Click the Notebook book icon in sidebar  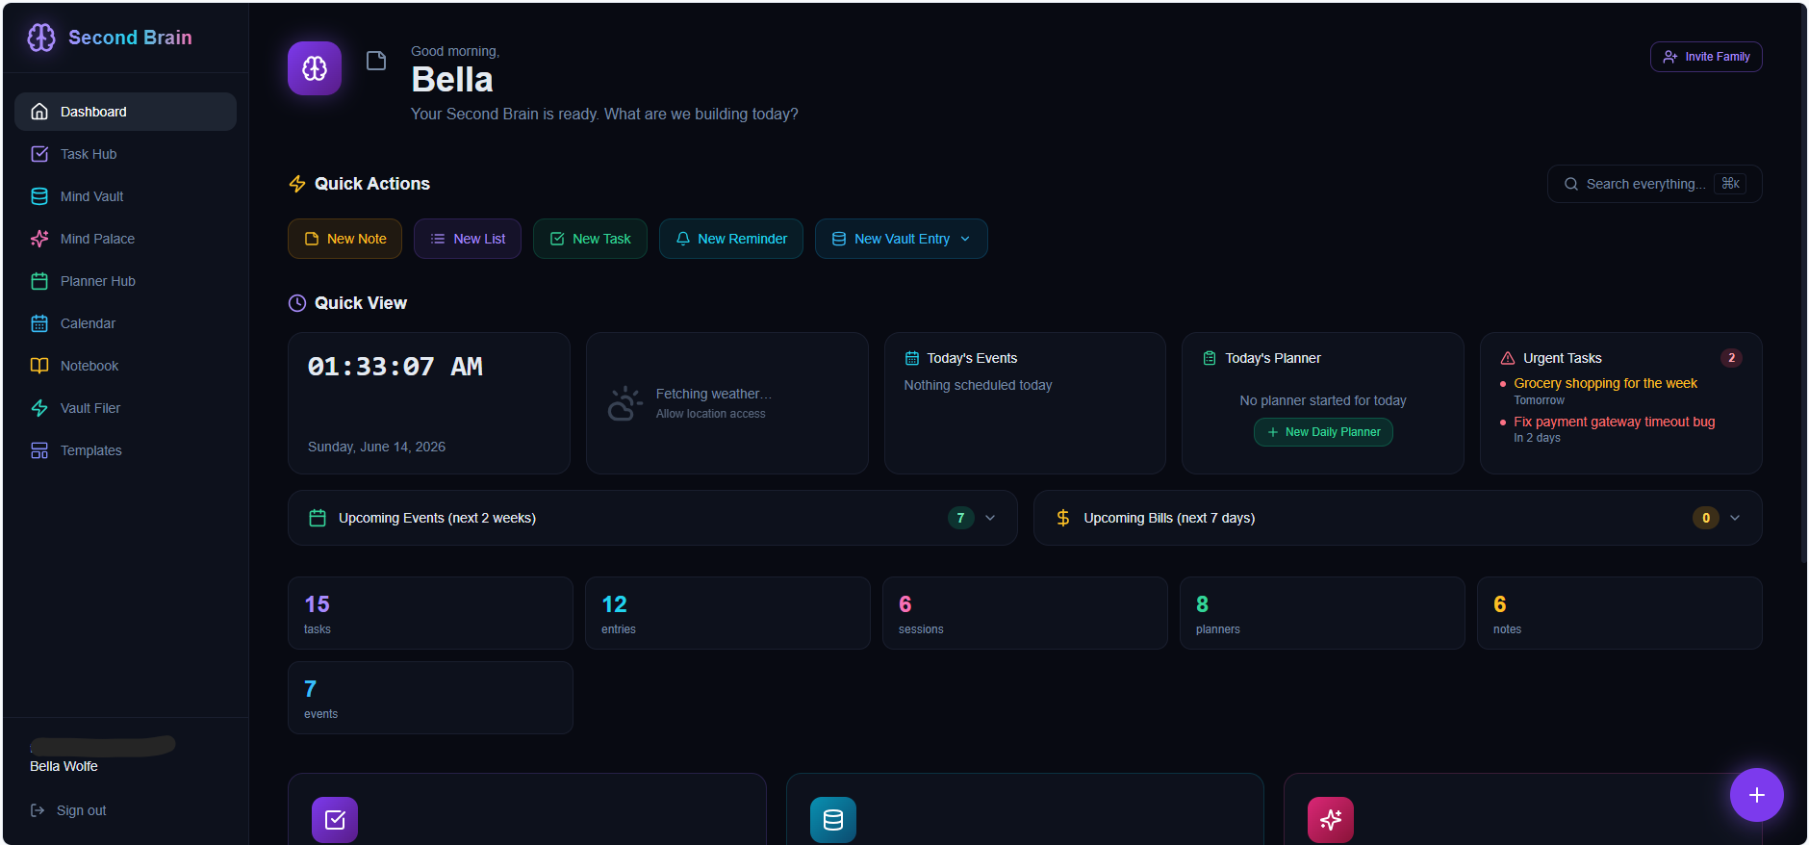pyautogui.click(x=39, y=366)
